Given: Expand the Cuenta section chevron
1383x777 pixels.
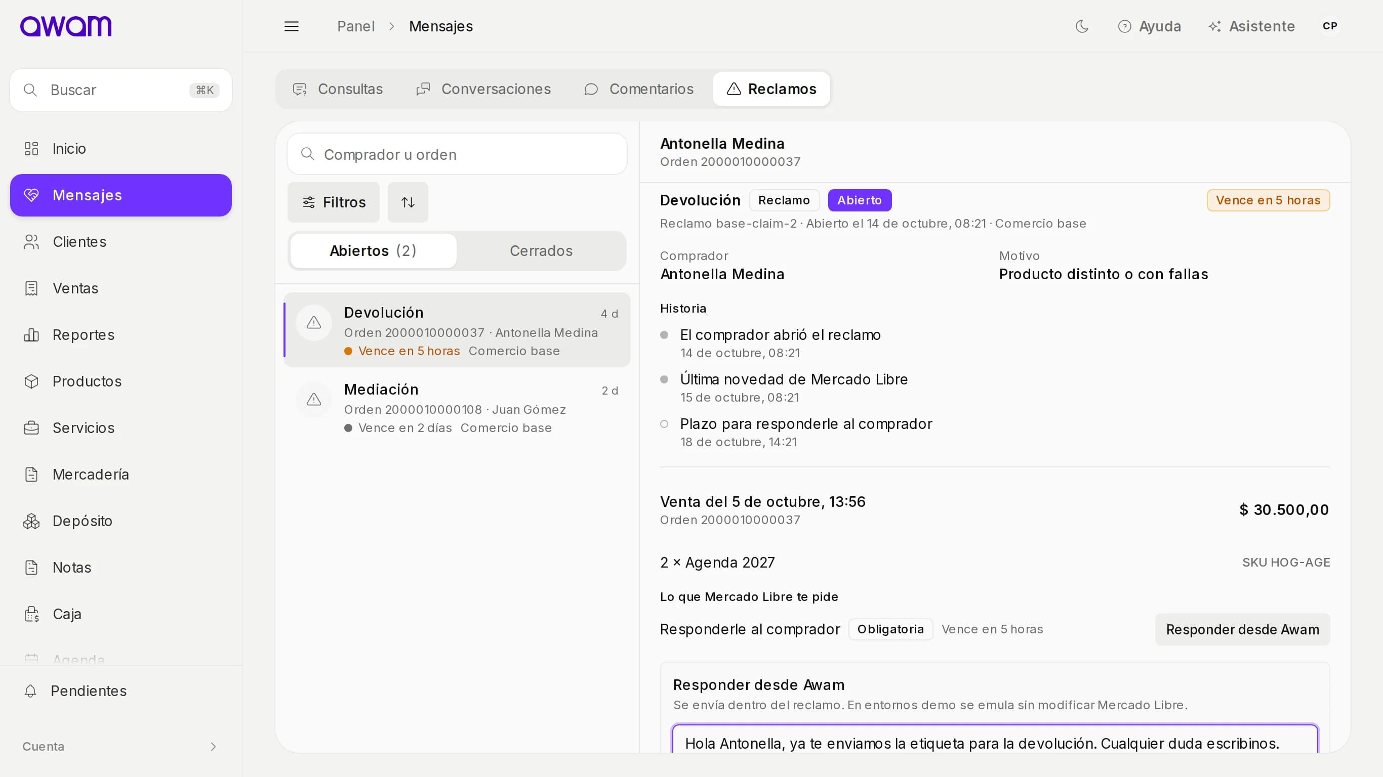Looking at the screenshot, I should (213, 747).
